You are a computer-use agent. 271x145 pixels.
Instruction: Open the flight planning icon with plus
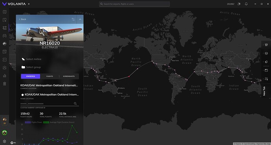click(x=5, y=20)
